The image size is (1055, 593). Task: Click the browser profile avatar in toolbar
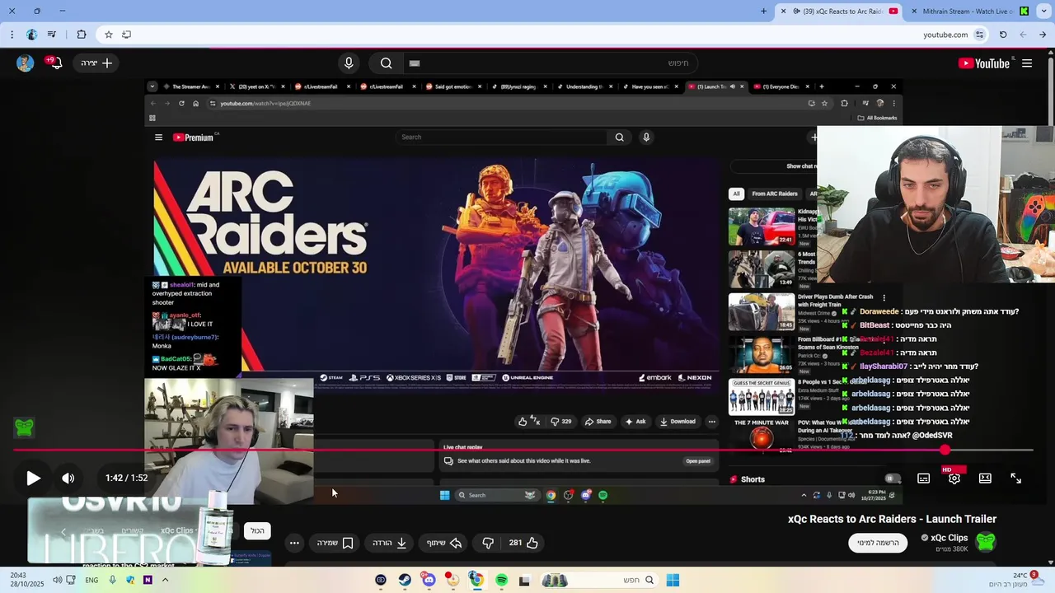(31, 35)
